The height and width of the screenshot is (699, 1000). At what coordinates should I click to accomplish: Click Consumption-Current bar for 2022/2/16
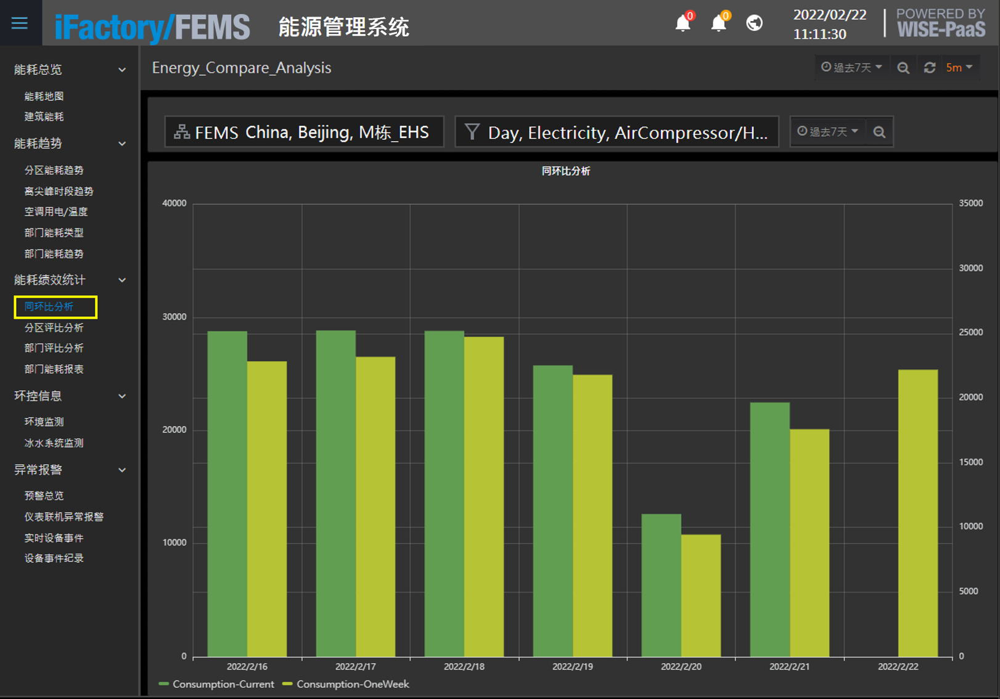pyautogui.click(x=227, y=494)
